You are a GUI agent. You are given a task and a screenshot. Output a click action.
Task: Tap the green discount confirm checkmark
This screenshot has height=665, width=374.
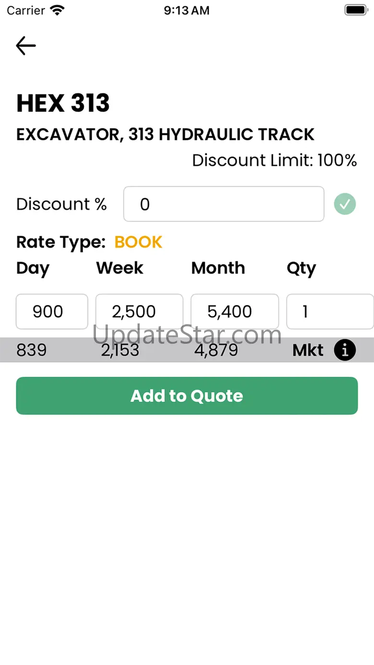tap(345, 204)
